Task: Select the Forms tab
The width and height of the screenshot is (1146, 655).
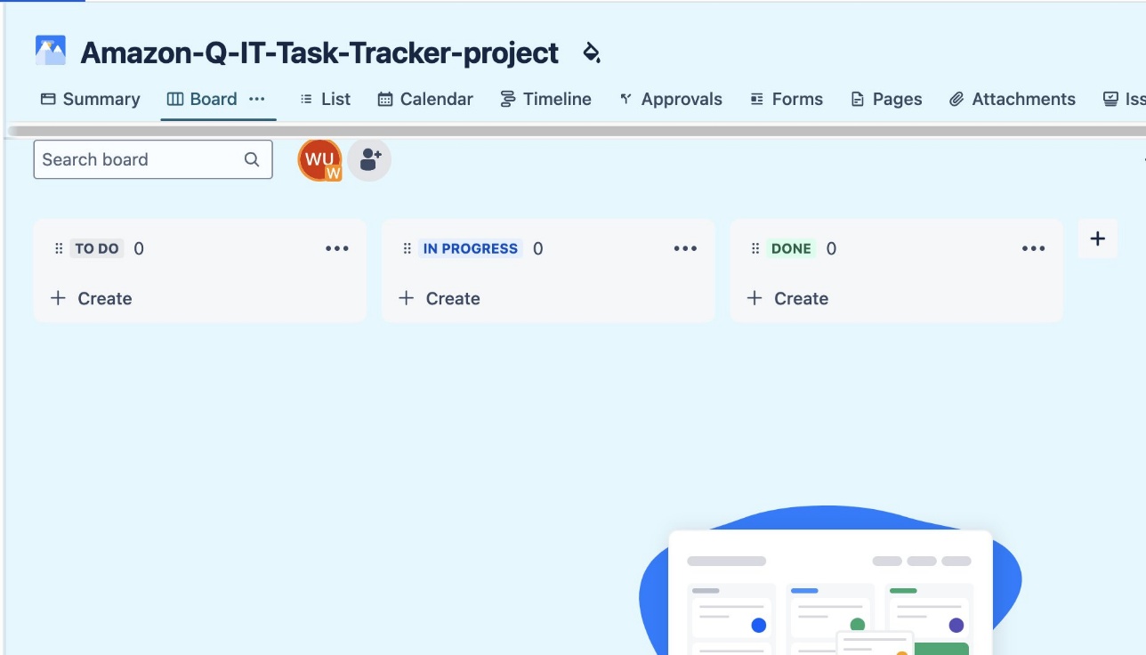Action: tap(787, 99)
